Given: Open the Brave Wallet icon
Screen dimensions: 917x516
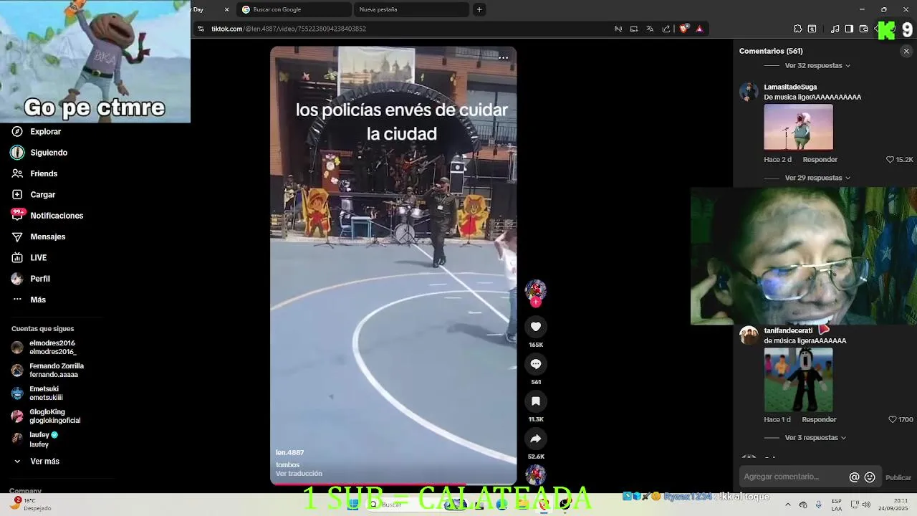Looking at the screenshot, I should click(x=863, y=29).
